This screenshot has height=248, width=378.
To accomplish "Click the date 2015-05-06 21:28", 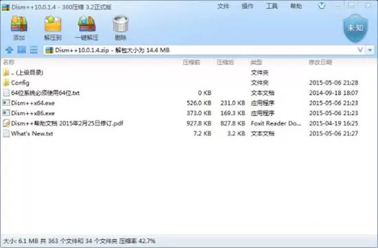I will tap(333, 82).
